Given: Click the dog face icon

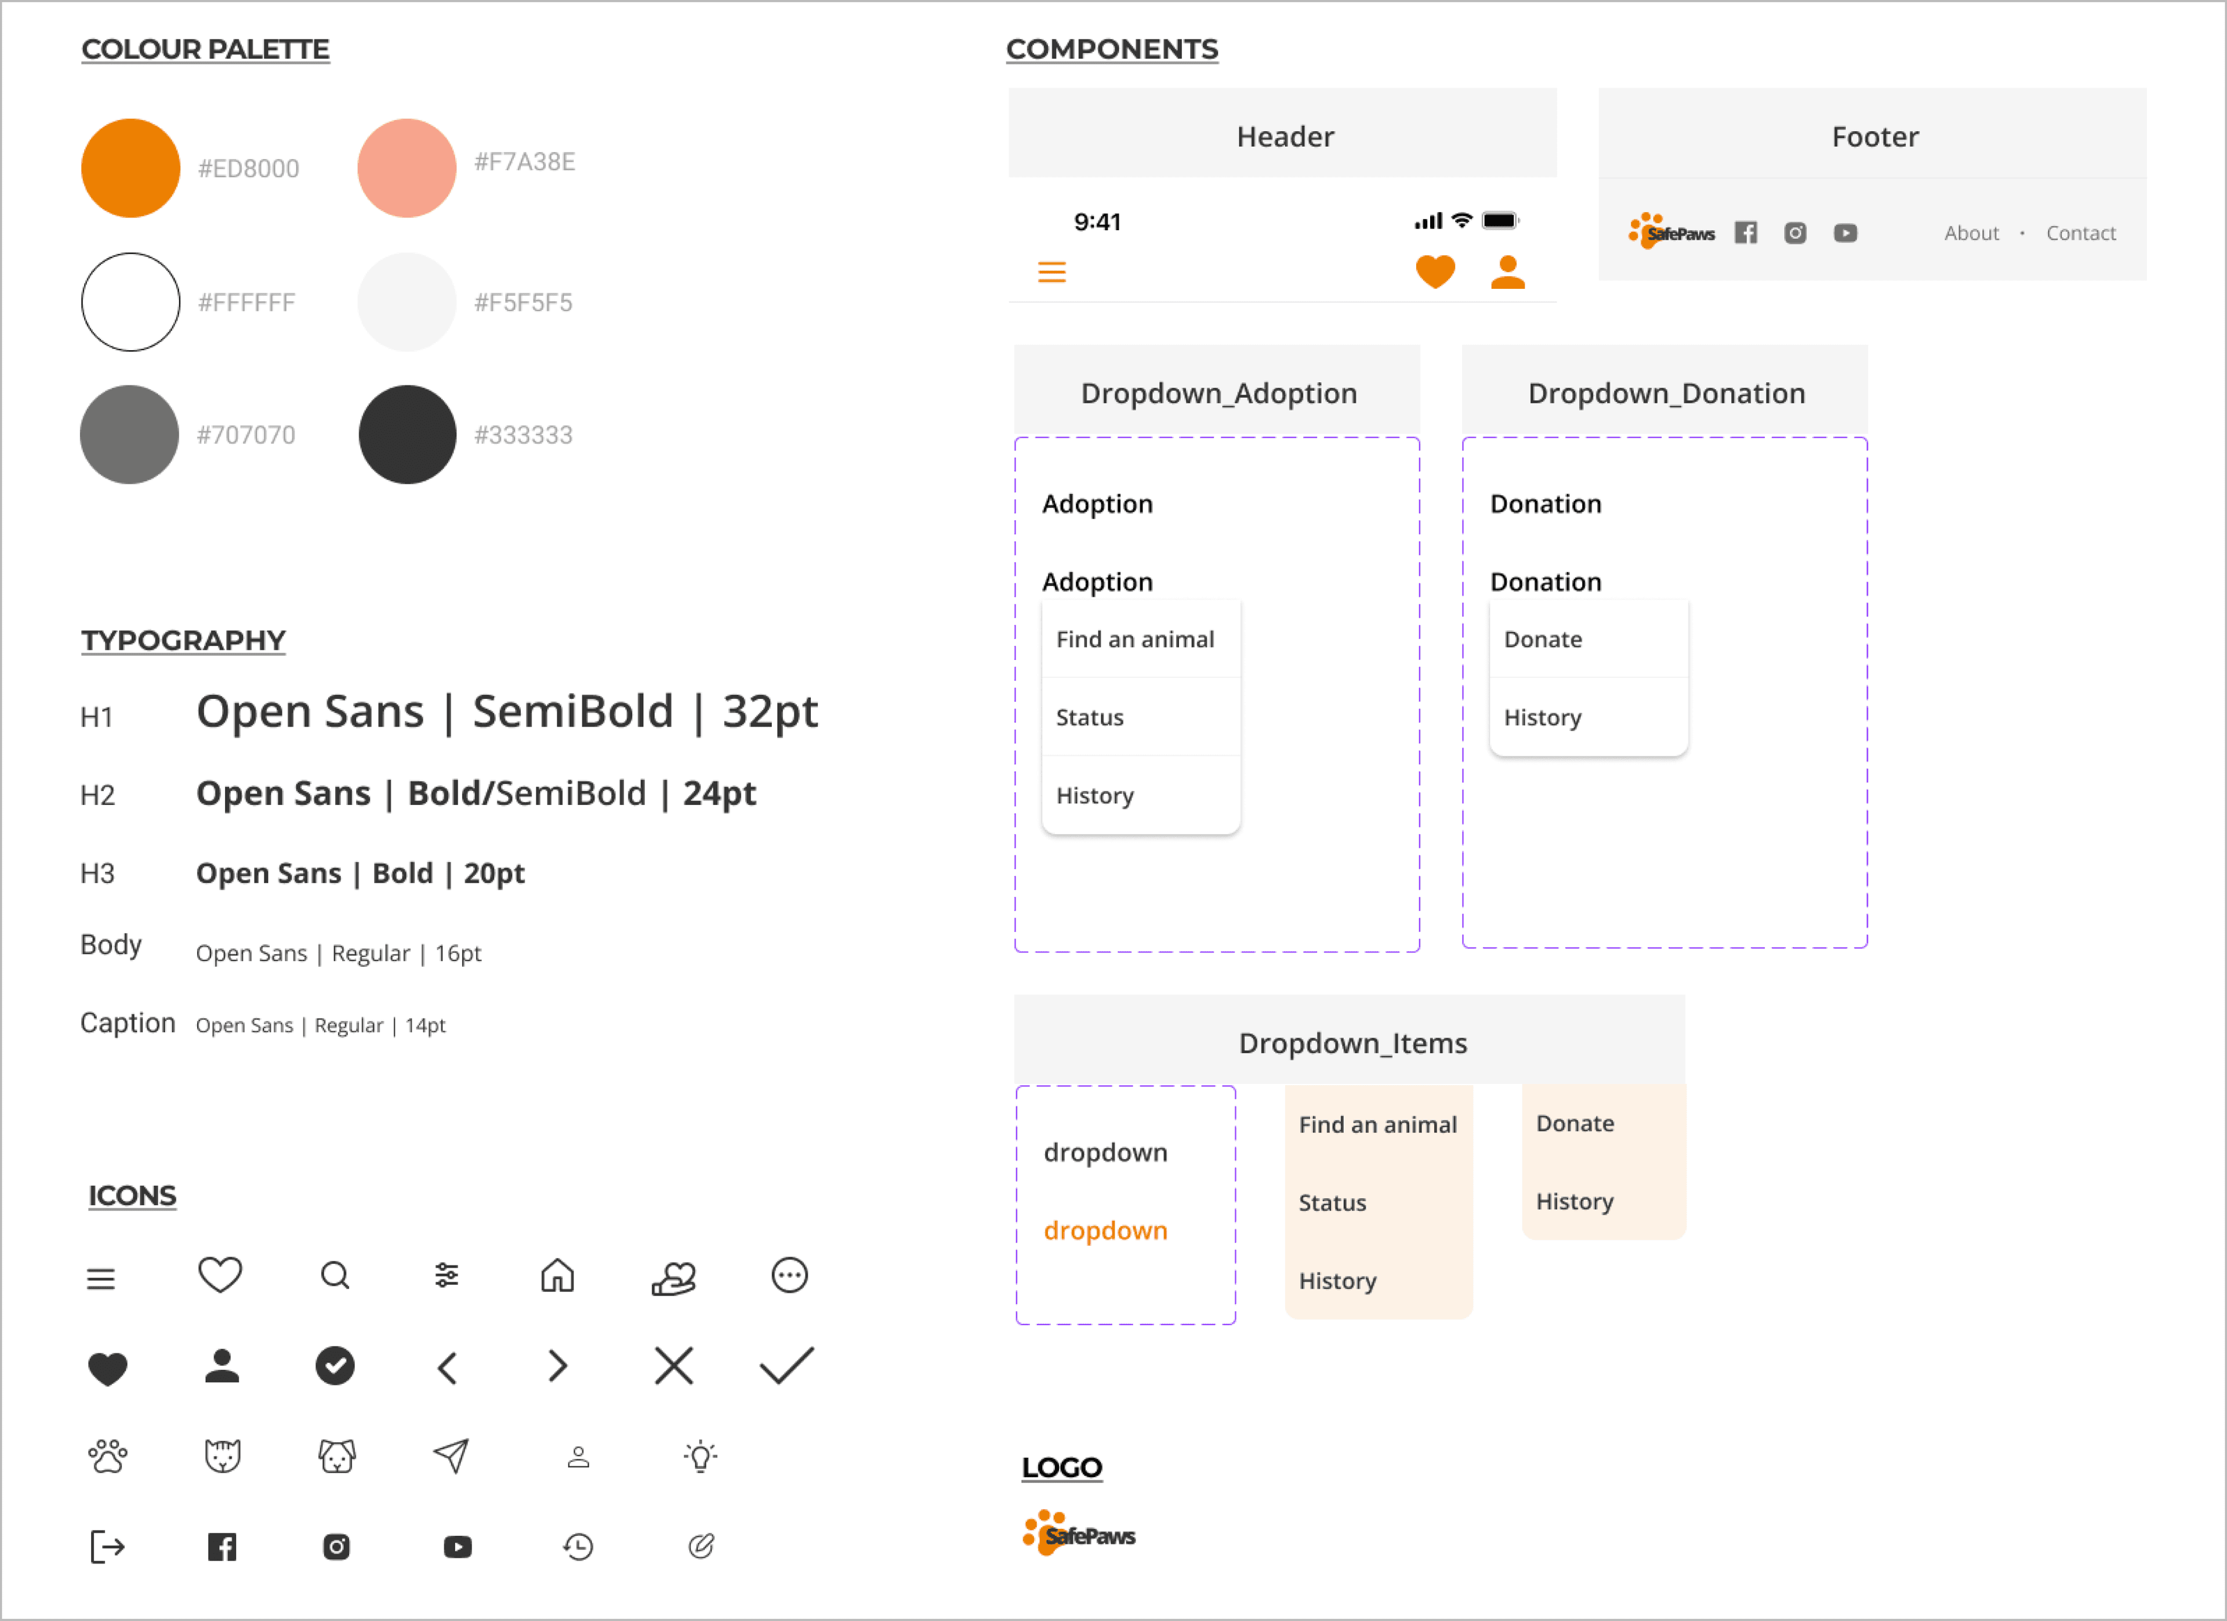Looking at the screenshot, I should pyautogui.click(x=337, y=1455).
